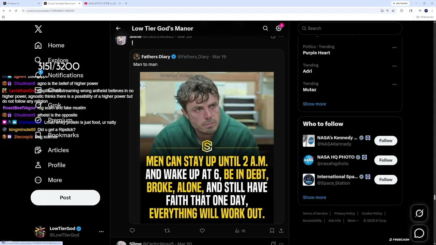Viewport: 436px width, 245px height.
Task: Share Slime's post
Action: pyautogui.click(x=281, y=231)
